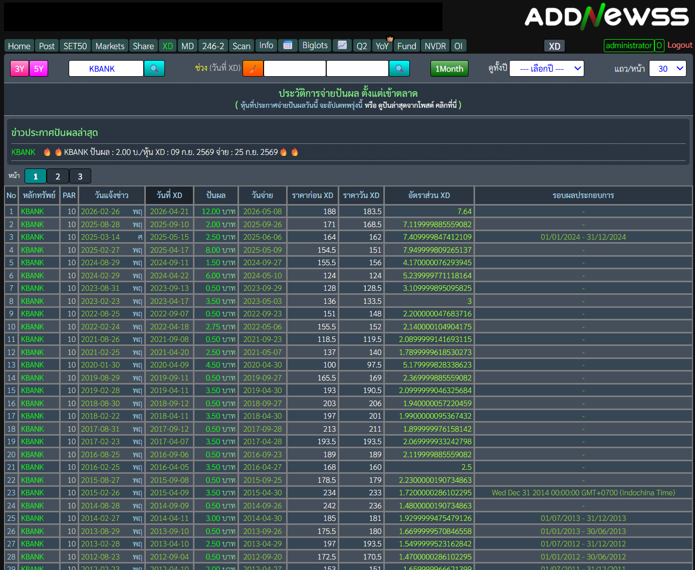
Task: Open the 246-2 menu item
Action: pos(213,46)
